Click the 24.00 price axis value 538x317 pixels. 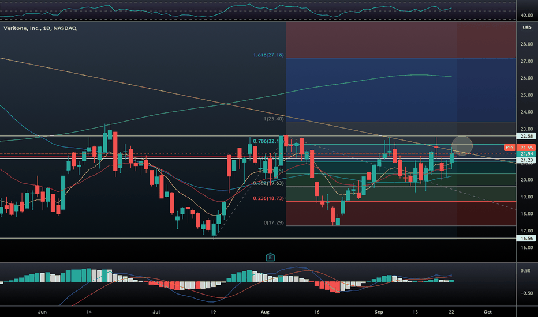click(x=526, y=112)
